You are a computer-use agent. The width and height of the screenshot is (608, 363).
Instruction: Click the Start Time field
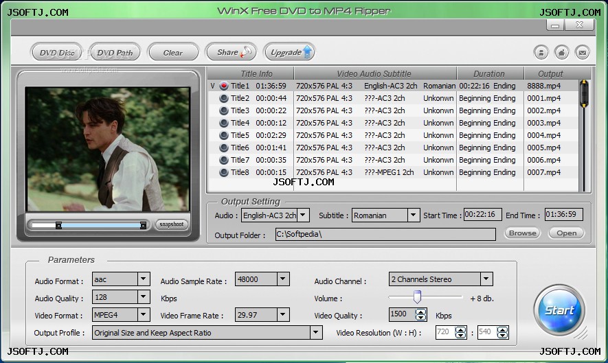(483, 214)
